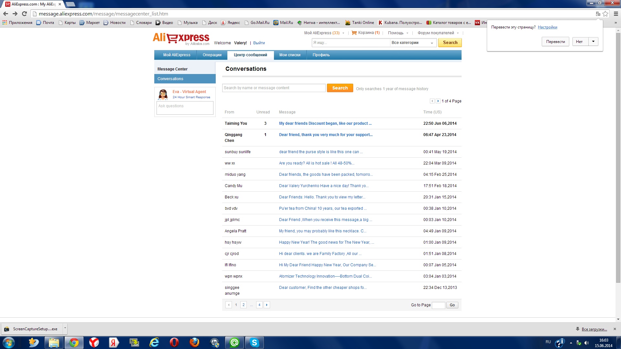Bookmark this page with the star icon
Image resolution: width=621 pixels, height=349 pixels.
[605, 14]
